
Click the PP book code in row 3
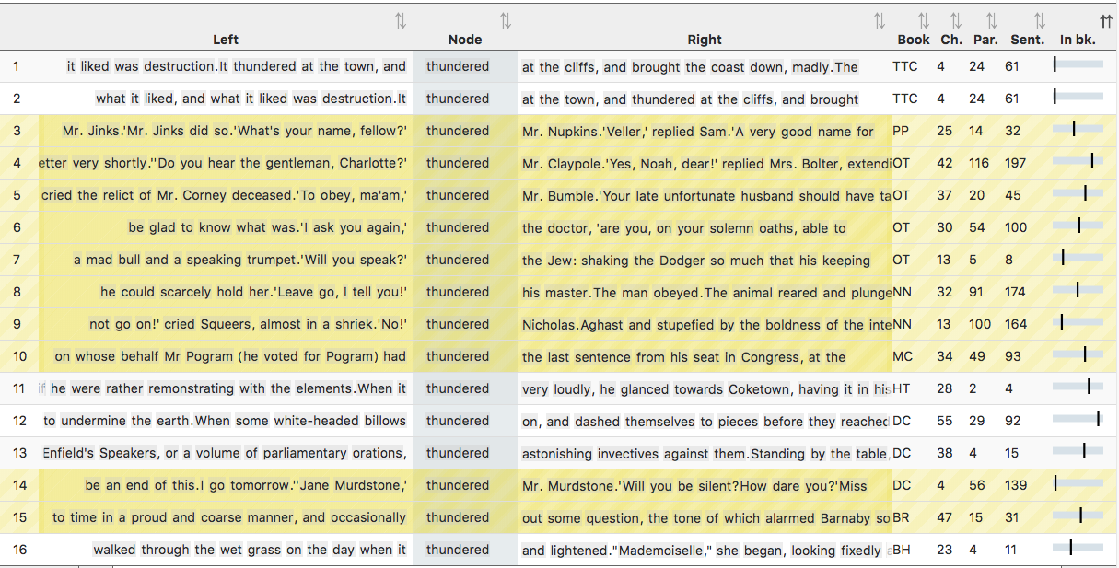point(901,131)
